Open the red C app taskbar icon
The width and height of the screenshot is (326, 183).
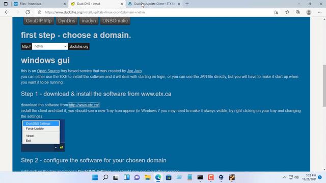210,177
